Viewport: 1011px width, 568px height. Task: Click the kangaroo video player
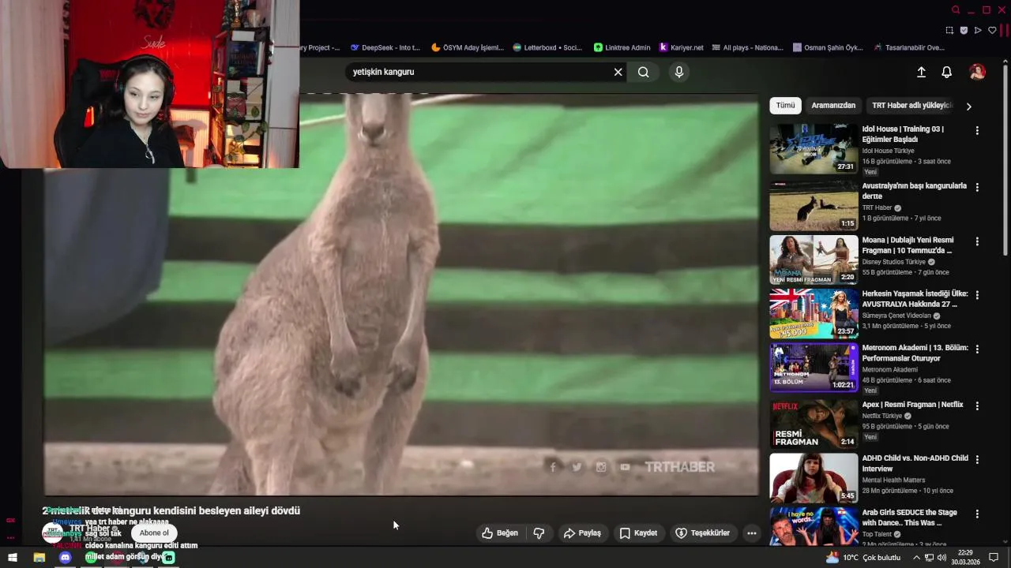pyautogui.click(x=401, y=294)
